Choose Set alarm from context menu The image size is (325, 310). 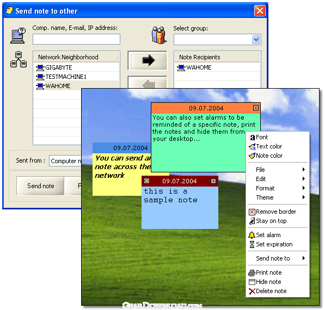pyautogui.click(x=278, y=235)
